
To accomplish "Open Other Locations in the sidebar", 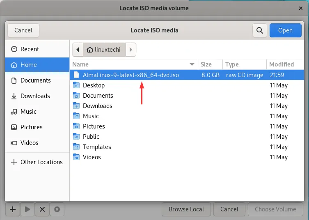I will [x=37, y=162].
